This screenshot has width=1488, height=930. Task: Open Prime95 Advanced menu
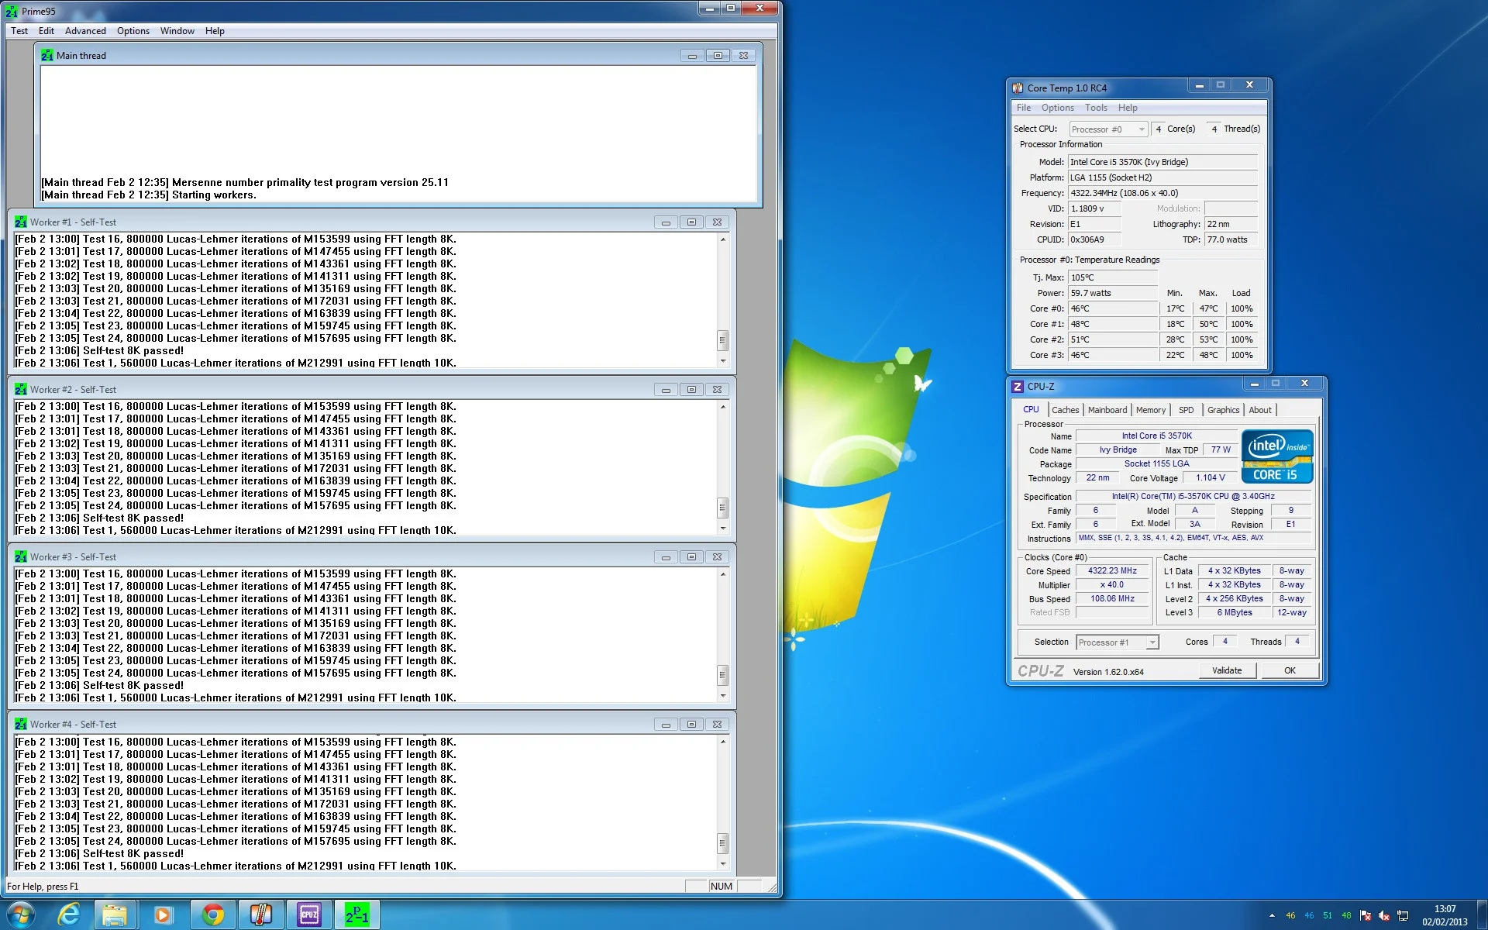coord(85,31)
